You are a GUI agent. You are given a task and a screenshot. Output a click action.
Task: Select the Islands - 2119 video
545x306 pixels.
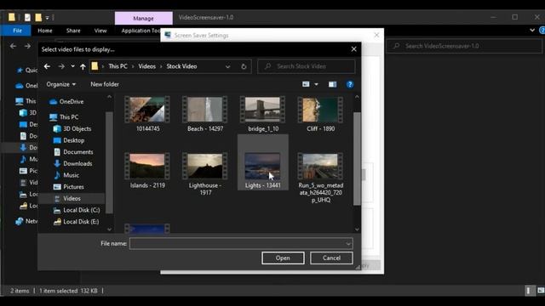click(147, 171)
